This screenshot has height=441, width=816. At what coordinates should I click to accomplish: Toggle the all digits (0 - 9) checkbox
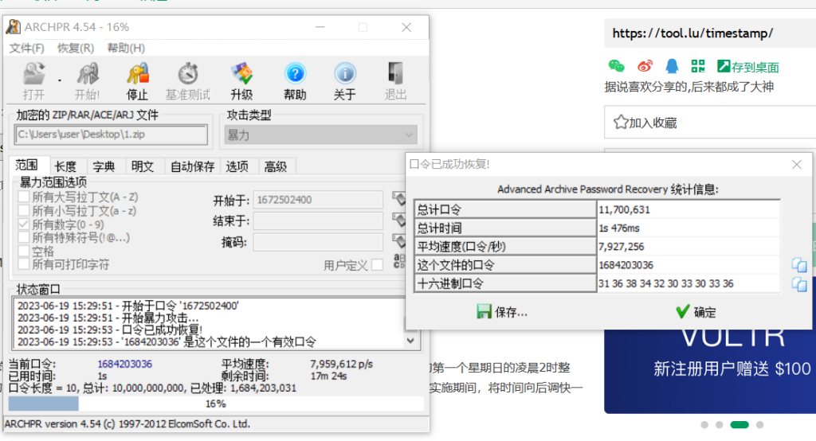click(24, 224)
